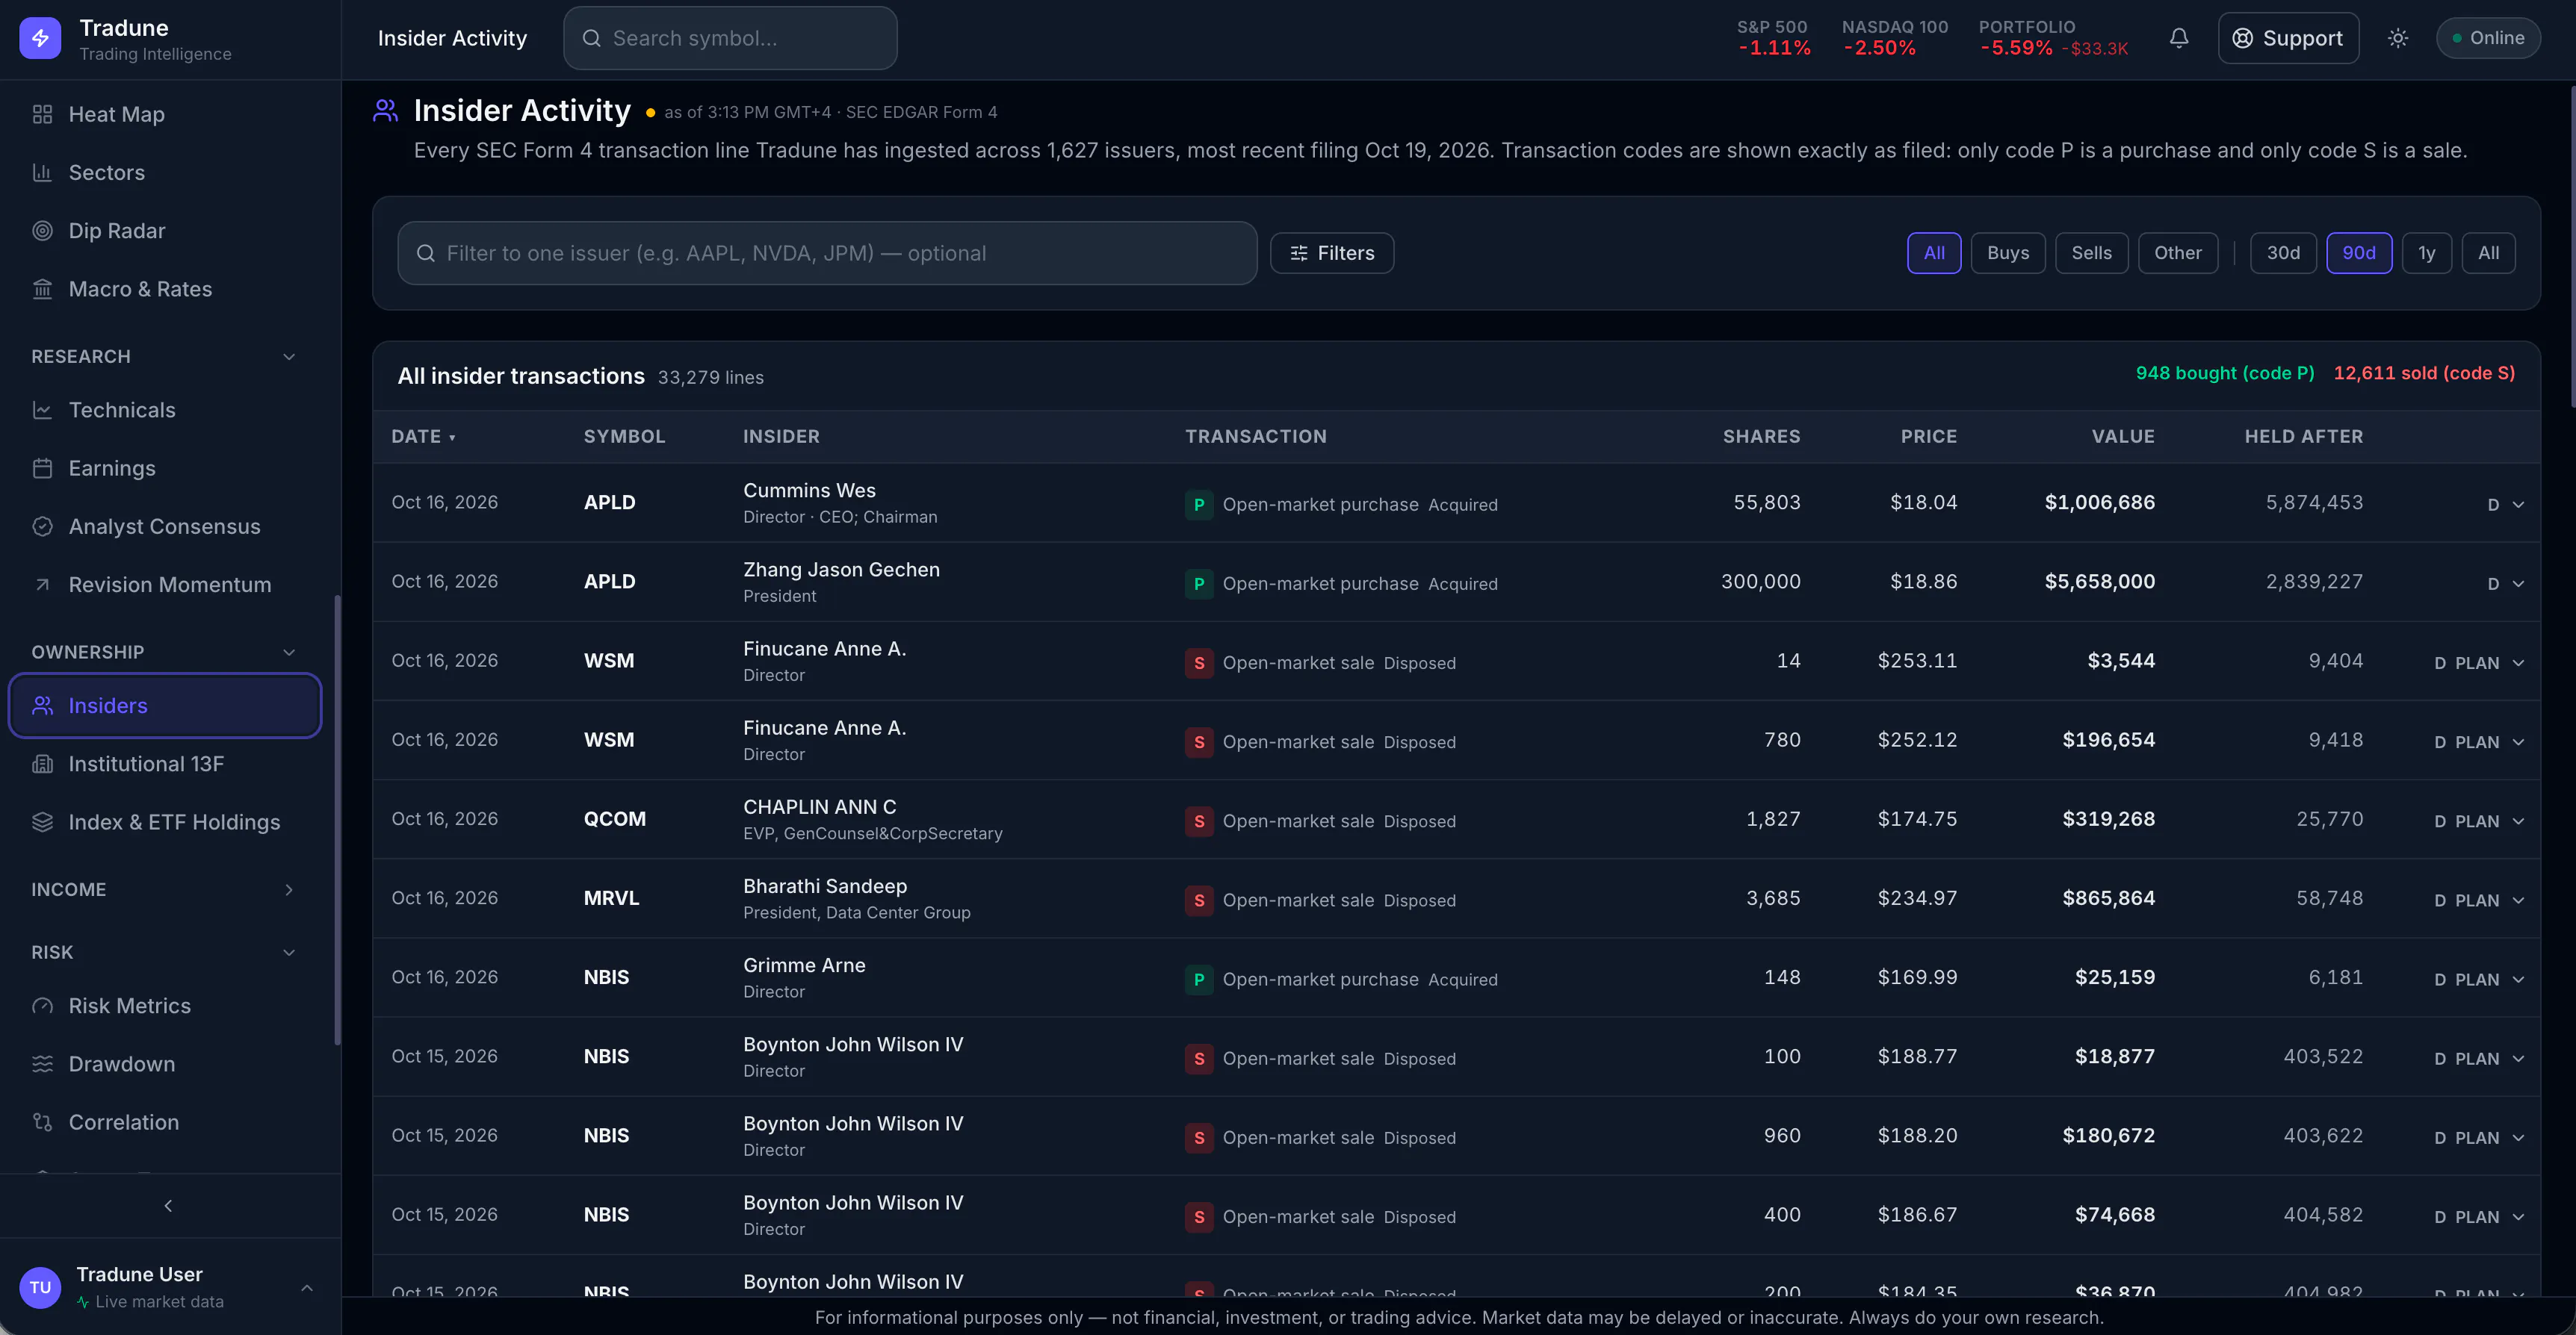Open Heat Map from sidebar
This screenshot has height=1335, width=2576.
(x=165, y=114)
